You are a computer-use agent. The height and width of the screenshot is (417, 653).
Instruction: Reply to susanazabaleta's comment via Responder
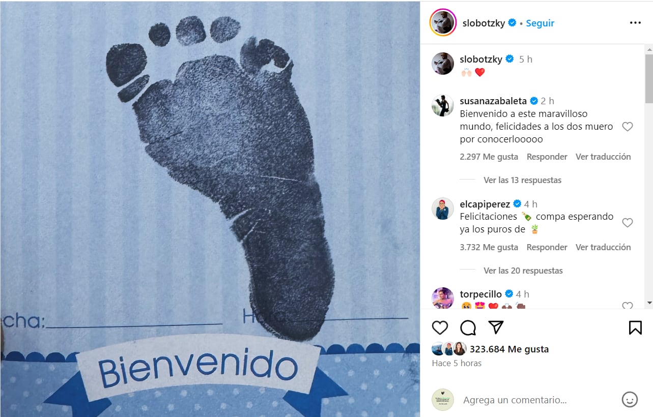[547, 157]
